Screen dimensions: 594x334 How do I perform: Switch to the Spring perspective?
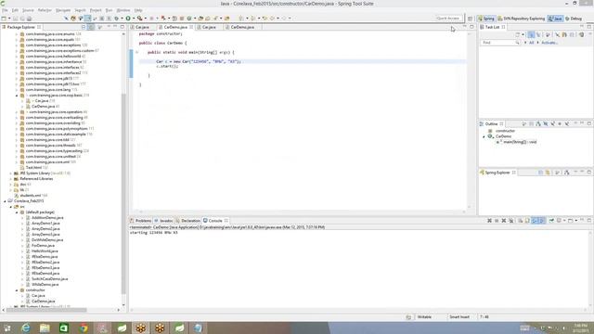point(486,19)
